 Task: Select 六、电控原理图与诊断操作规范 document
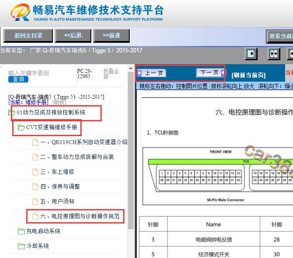(x=80, y=216)
